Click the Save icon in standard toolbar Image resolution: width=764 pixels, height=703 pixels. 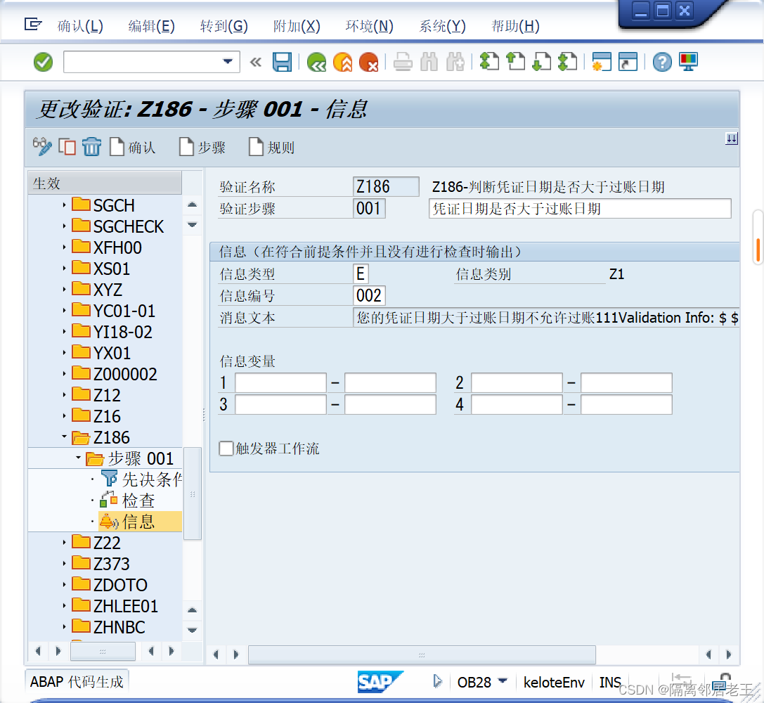282,62
